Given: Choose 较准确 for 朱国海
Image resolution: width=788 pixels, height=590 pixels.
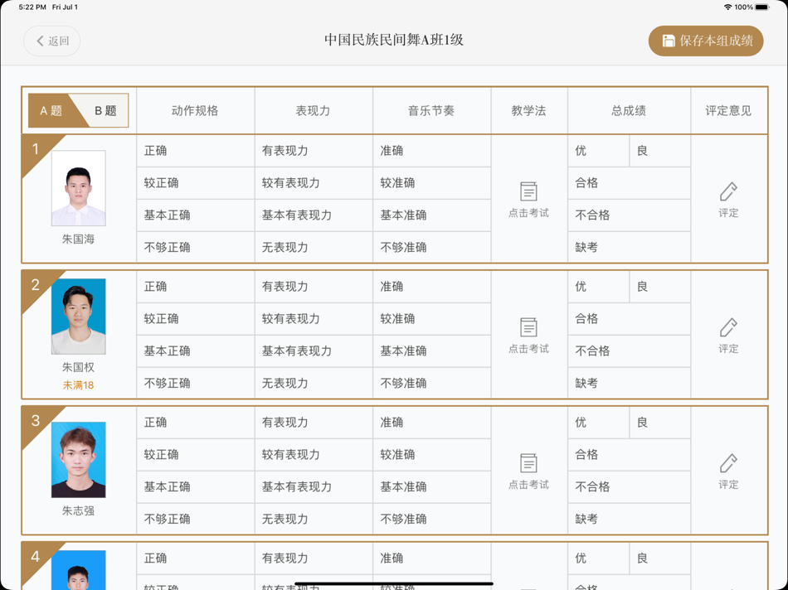Looking at the screenshot, I should (431, 183).
